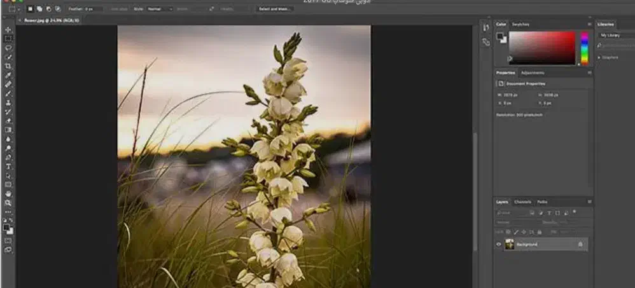Image resolution: width=635 pixels, height=288 pixels.
Task: Click the Background layer thumbnail
Action: 510,244
